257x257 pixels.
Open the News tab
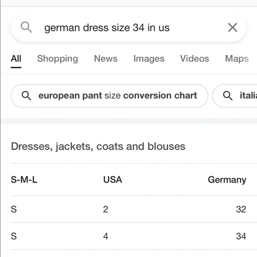pyautogui.click(x=106, y=58)
